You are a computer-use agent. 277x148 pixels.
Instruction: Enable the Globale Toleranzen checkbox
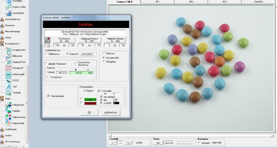click(x=46, y=64)
